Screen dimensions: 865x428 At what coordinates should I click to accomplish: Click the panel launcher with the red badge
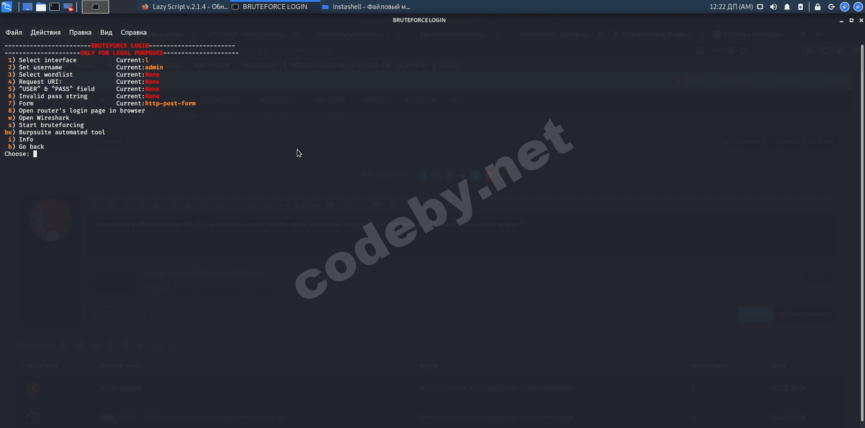tap(68, 7)
